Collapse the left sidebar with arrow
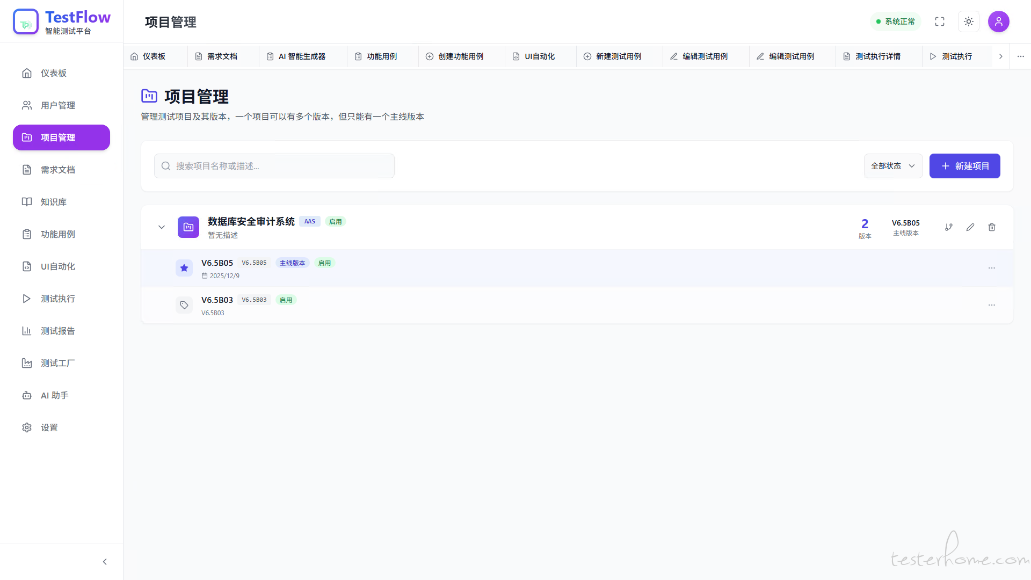1031x580 pixels. pos(105,562)
